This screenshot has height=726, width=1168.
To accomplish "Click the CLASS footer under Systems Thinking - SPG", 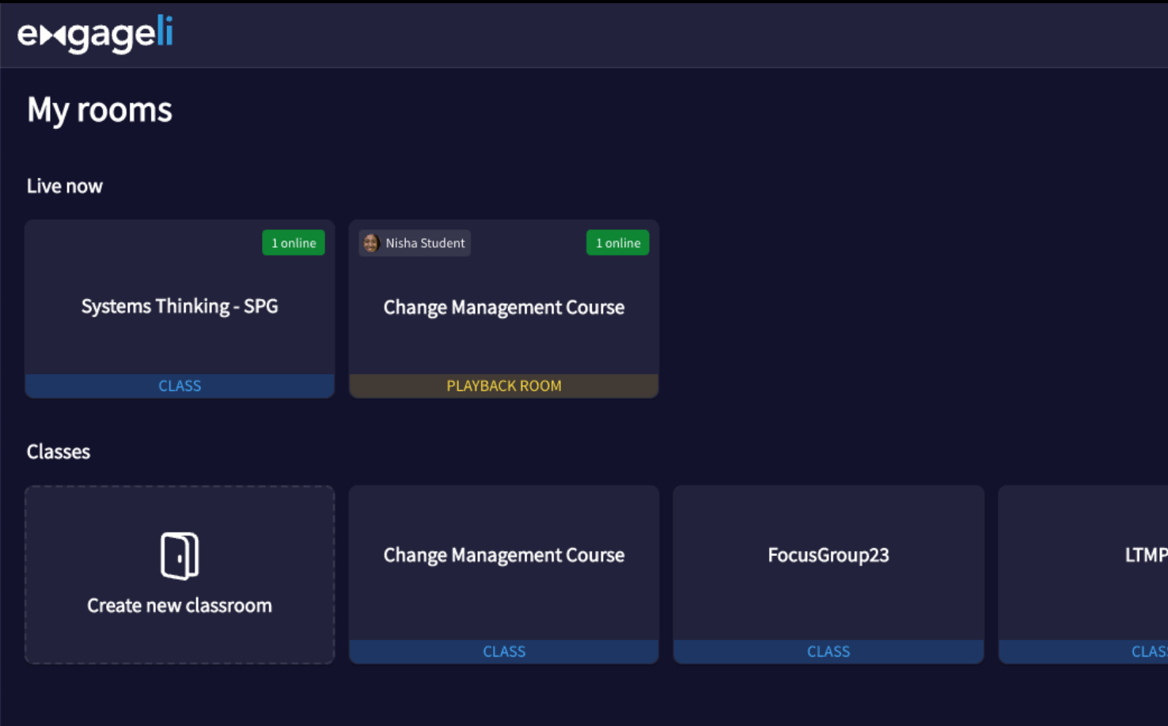I will coord(180,386).
